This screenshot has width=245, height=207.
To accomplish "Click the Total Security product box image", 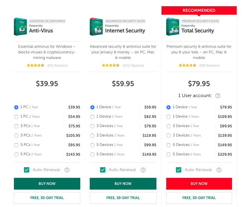I will click(x=173, y=27).
